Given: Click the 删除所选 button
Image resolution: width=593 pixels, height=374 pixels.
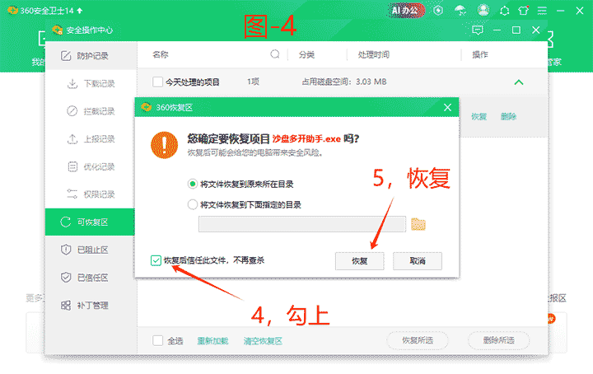Looking at the screenshot, I should coord(499,340).
